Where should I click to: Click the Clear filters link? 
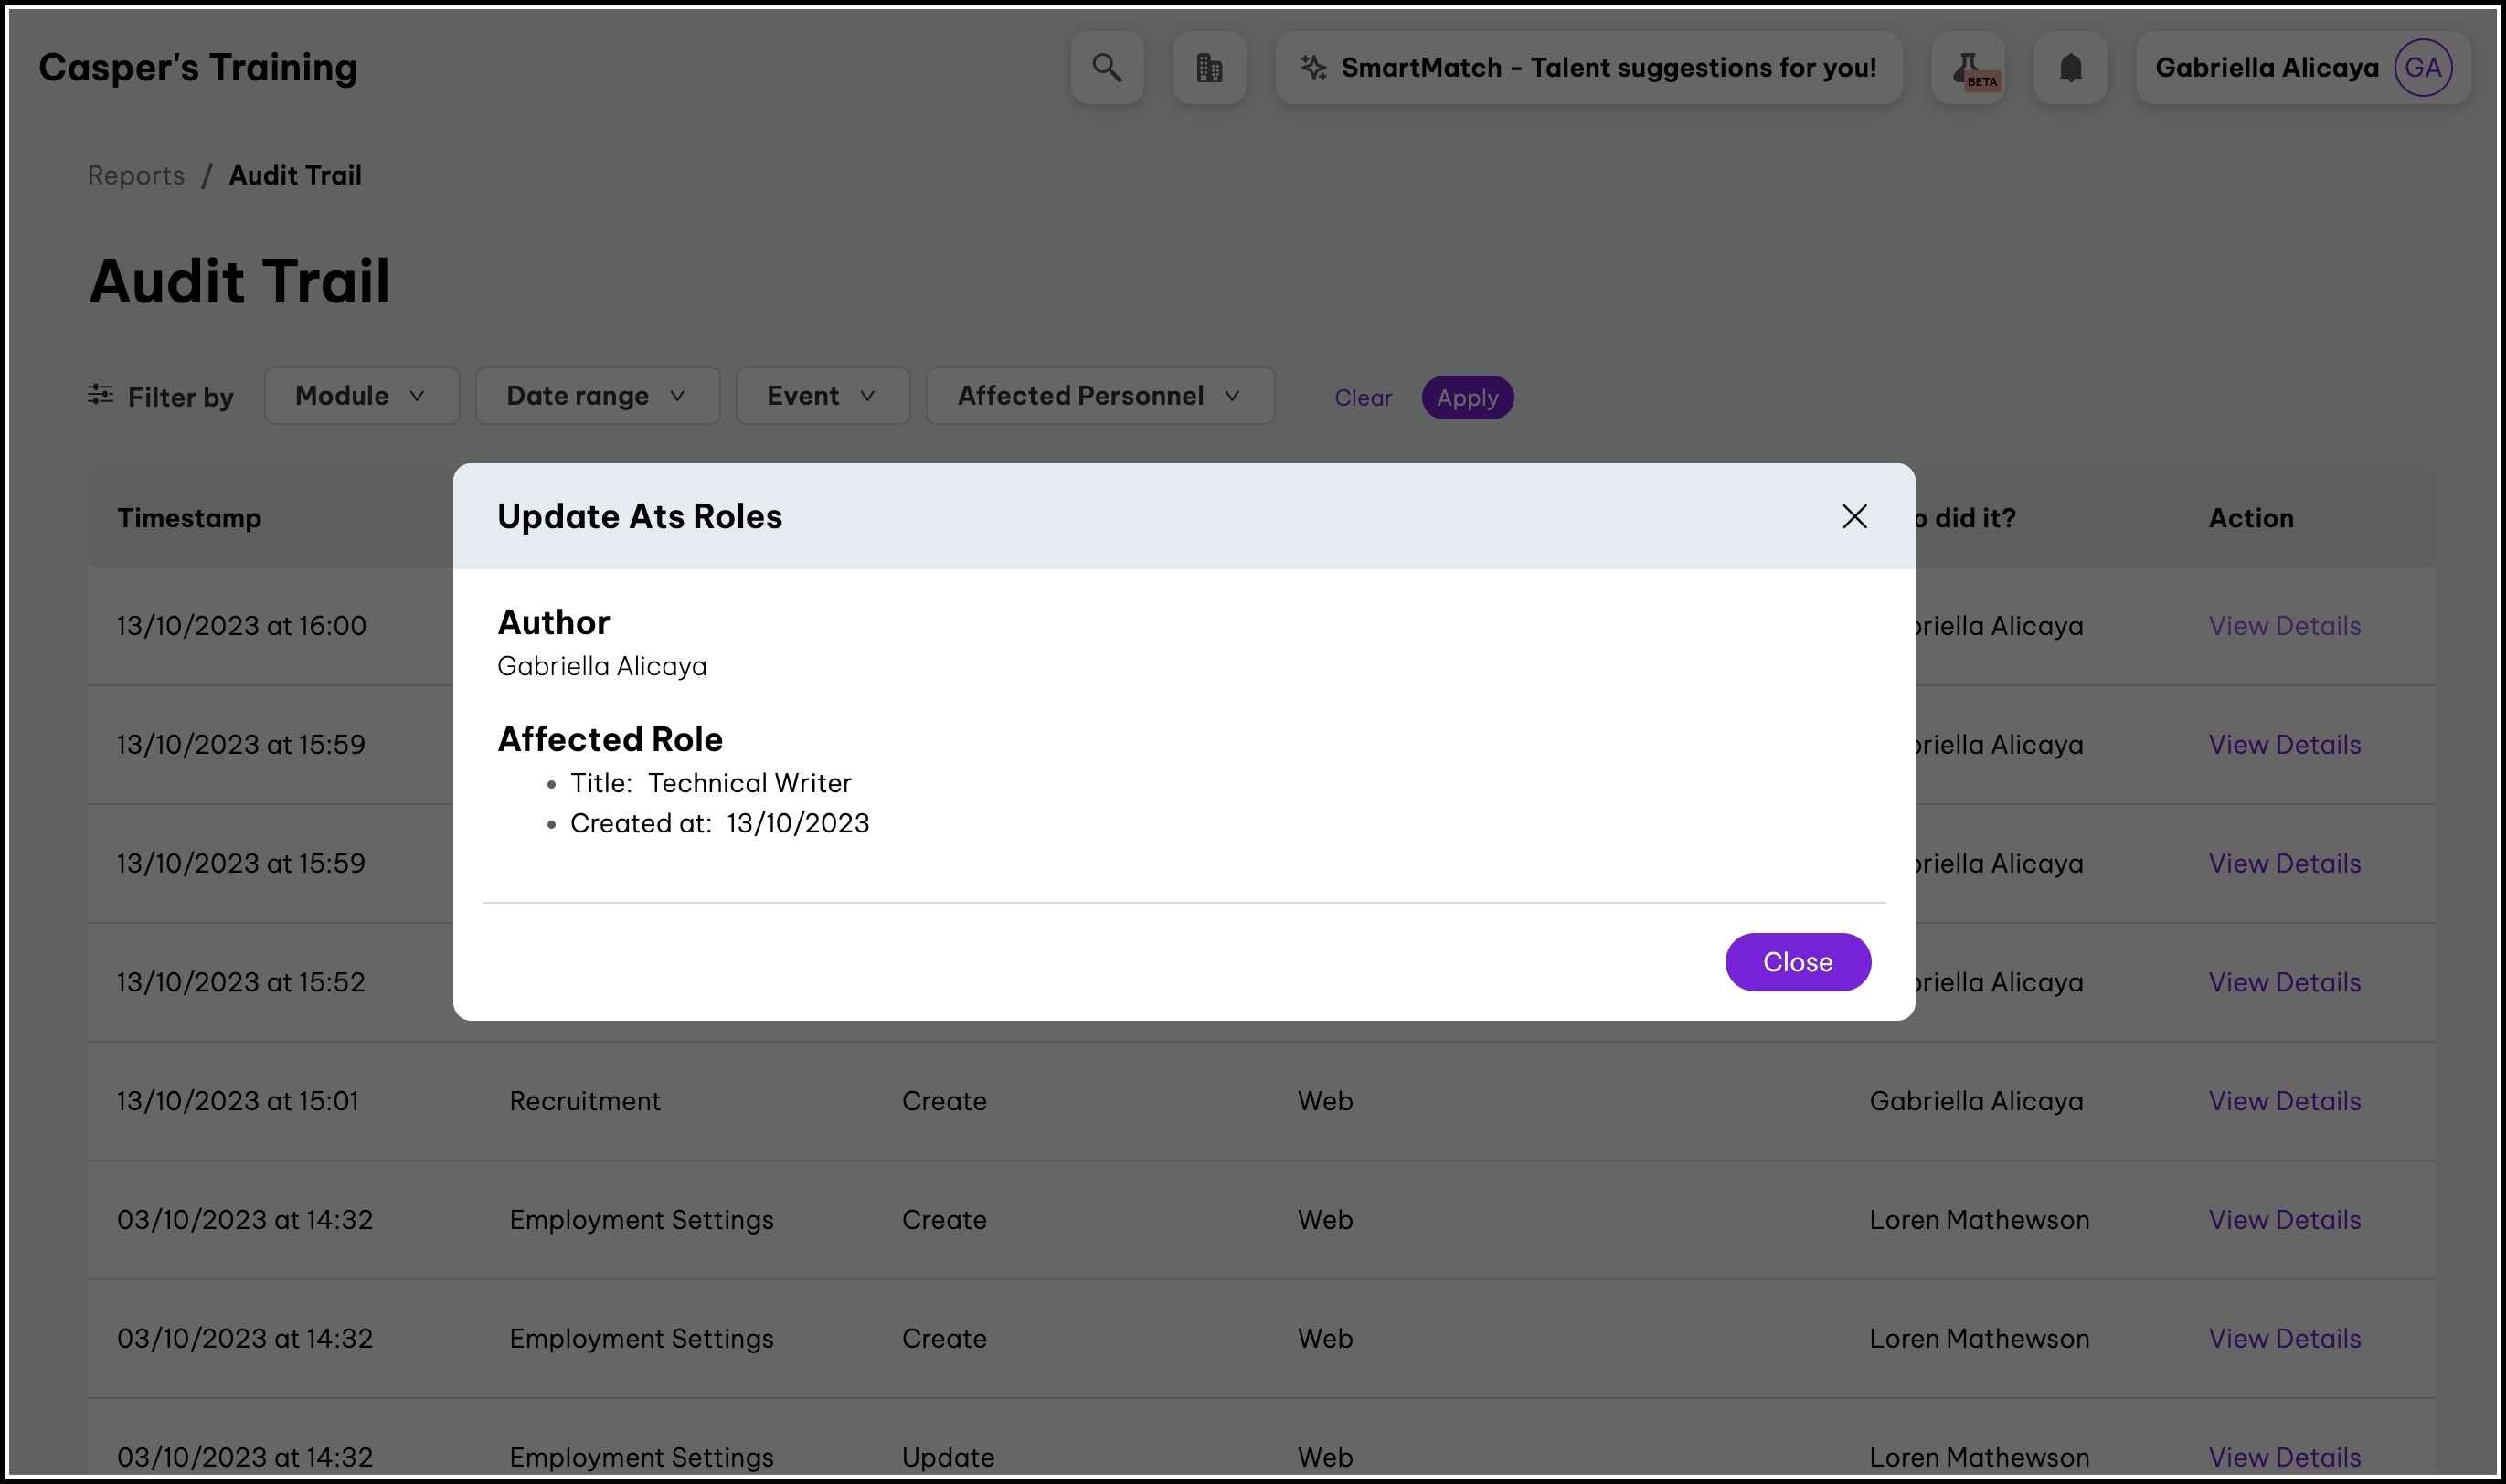(1362, 398)
